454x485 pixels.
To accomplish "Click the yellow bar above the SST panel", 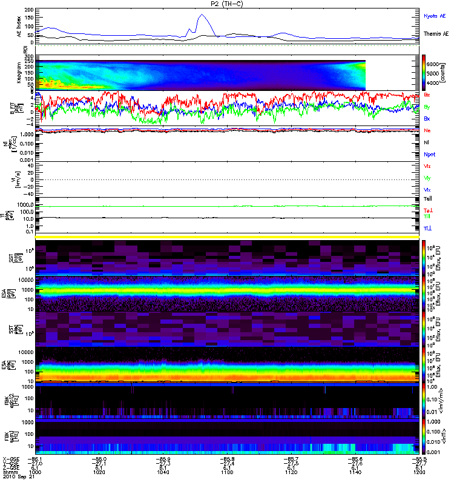I will [x=227, y=237].
